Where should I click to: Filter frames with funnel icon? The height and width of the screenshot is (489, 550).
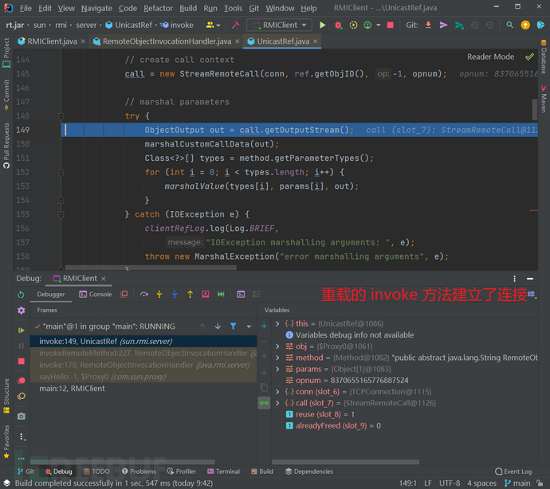click(234, 327)
